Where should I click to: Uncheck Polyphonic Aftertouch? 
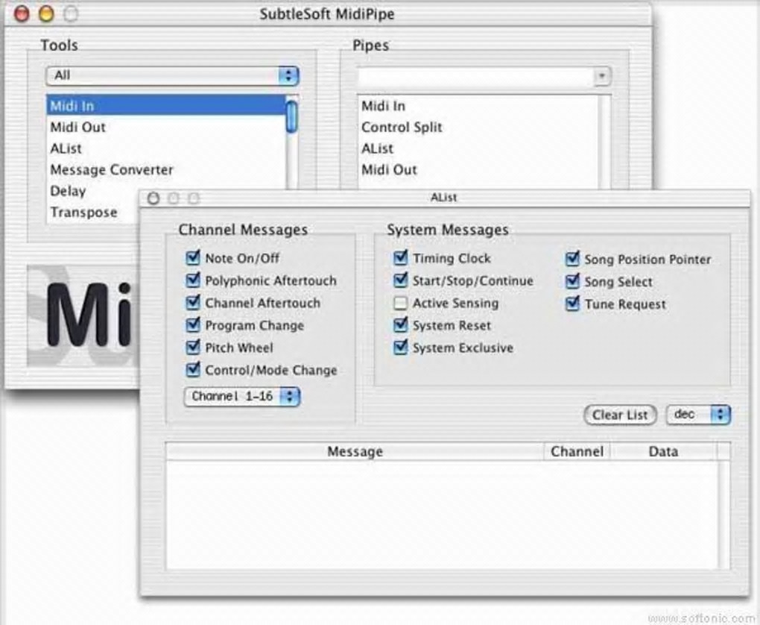point(193,280)
